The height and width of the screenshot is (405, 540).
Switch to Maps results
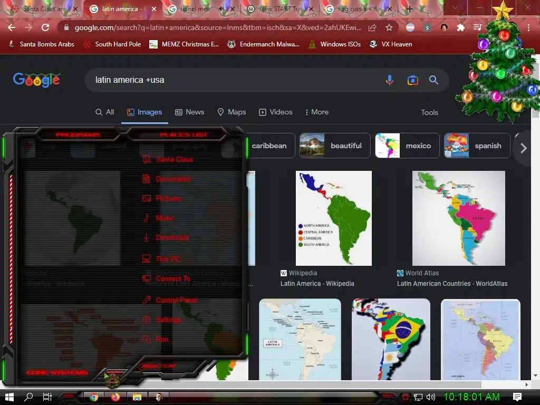click(232, 112)
